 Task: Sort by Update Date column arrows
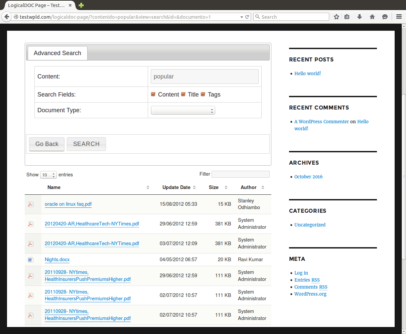coord(194,188)
